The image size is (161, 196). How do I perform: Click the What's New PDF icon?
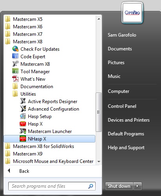point(15,79)
